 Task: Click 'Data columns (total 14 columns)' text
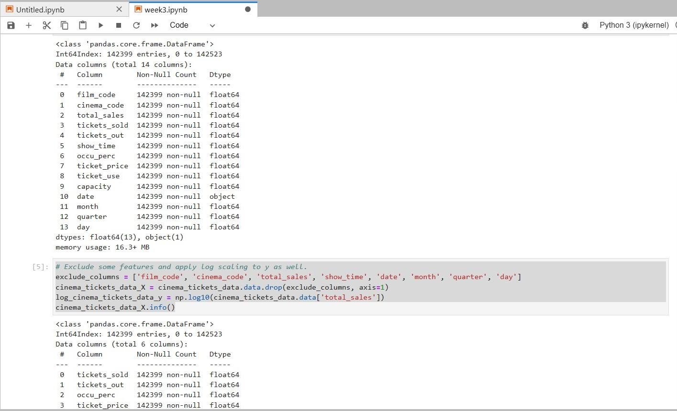pyautogui.click(x=123, y=65)
